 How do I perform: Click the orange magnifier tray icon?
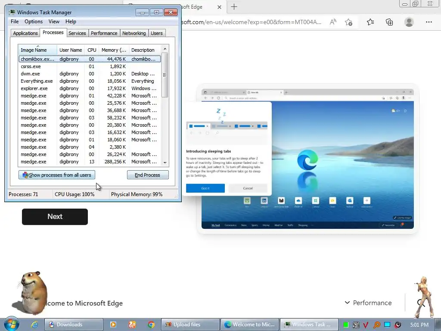376,325
